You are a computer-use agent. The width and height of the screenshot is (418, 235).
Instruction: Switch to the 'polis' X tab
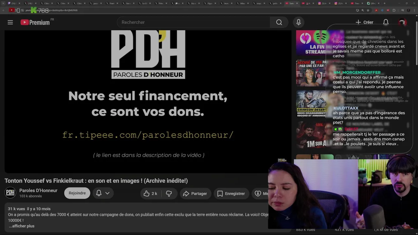click(x=275, y=3)
